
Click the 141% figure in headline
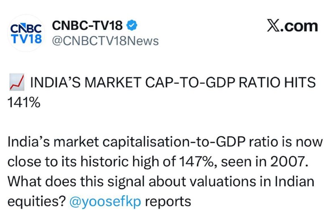point(24,102)
